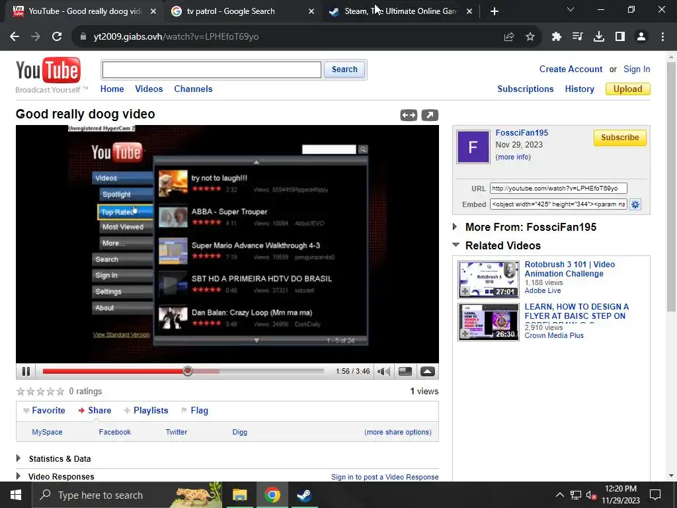Screen dimensions: 677x508
Task: Open the Rotobrush 3 101 video thumbnail
Action: pyautogui.click(x=489, y=280)
